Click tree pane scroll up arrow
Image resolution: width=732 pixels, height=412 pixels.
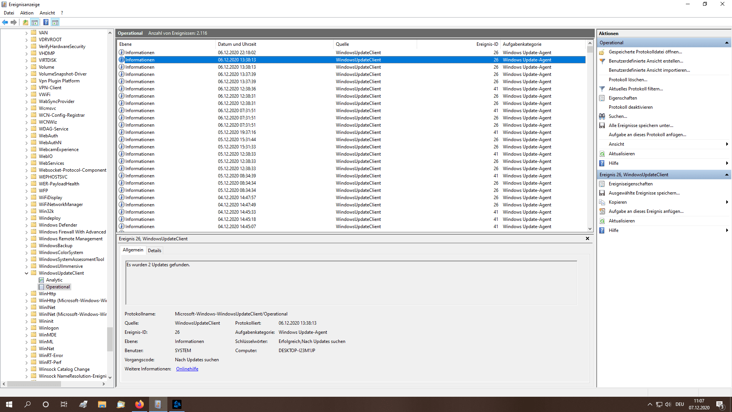click(x=110, y=33)
